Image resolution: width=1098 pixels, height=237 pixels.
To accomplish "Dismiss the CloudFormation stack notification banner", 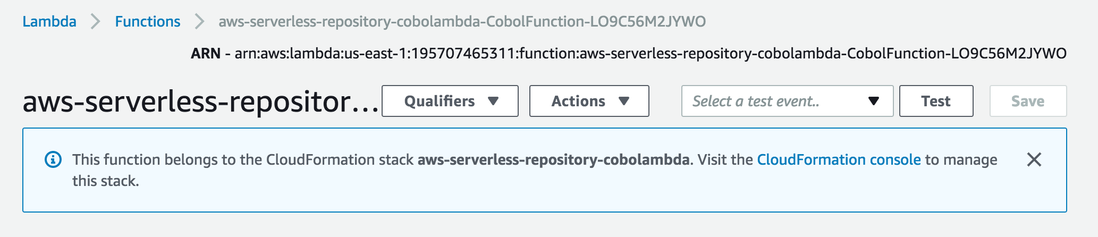I will click(1034, 159).
